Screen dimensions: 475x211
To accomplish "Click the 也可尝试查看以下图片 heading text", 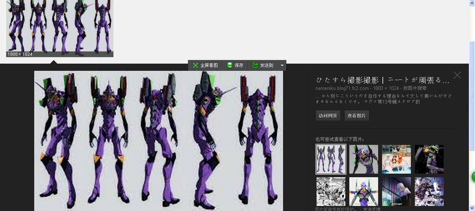I will 340,139.
